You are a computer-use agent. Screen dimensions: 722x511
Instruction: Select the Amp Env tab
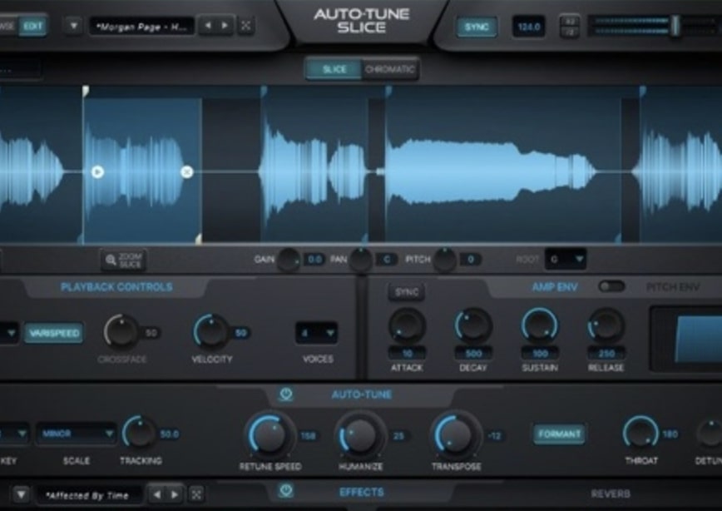point(554,287)
